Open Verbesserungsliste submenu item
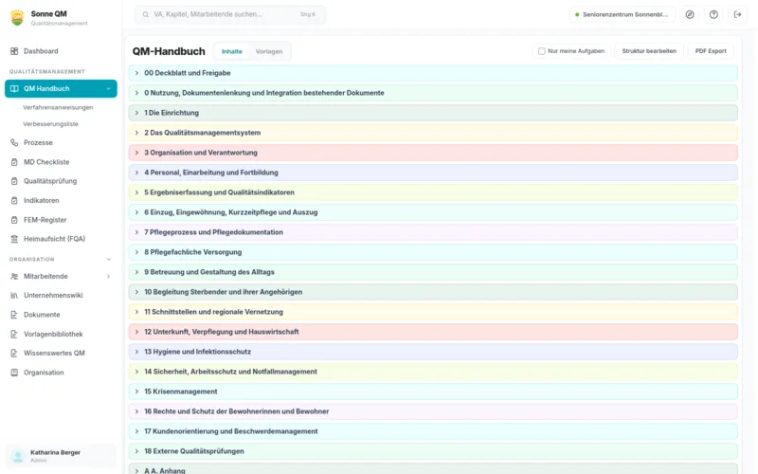The width and height of the screenshot is (758, 474). pyautogui.click(x=51, y=124)
